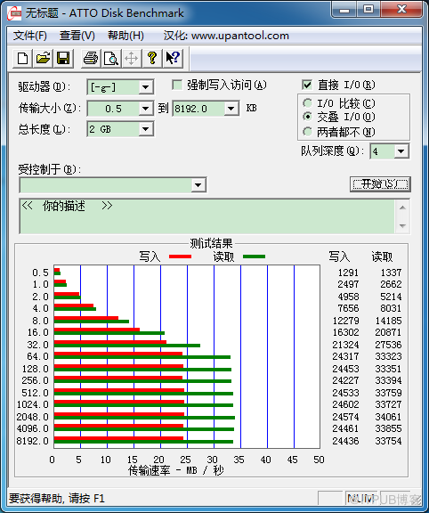Click the 8192.0 chart row label
The image size is (429, 513).
(32, 441)
